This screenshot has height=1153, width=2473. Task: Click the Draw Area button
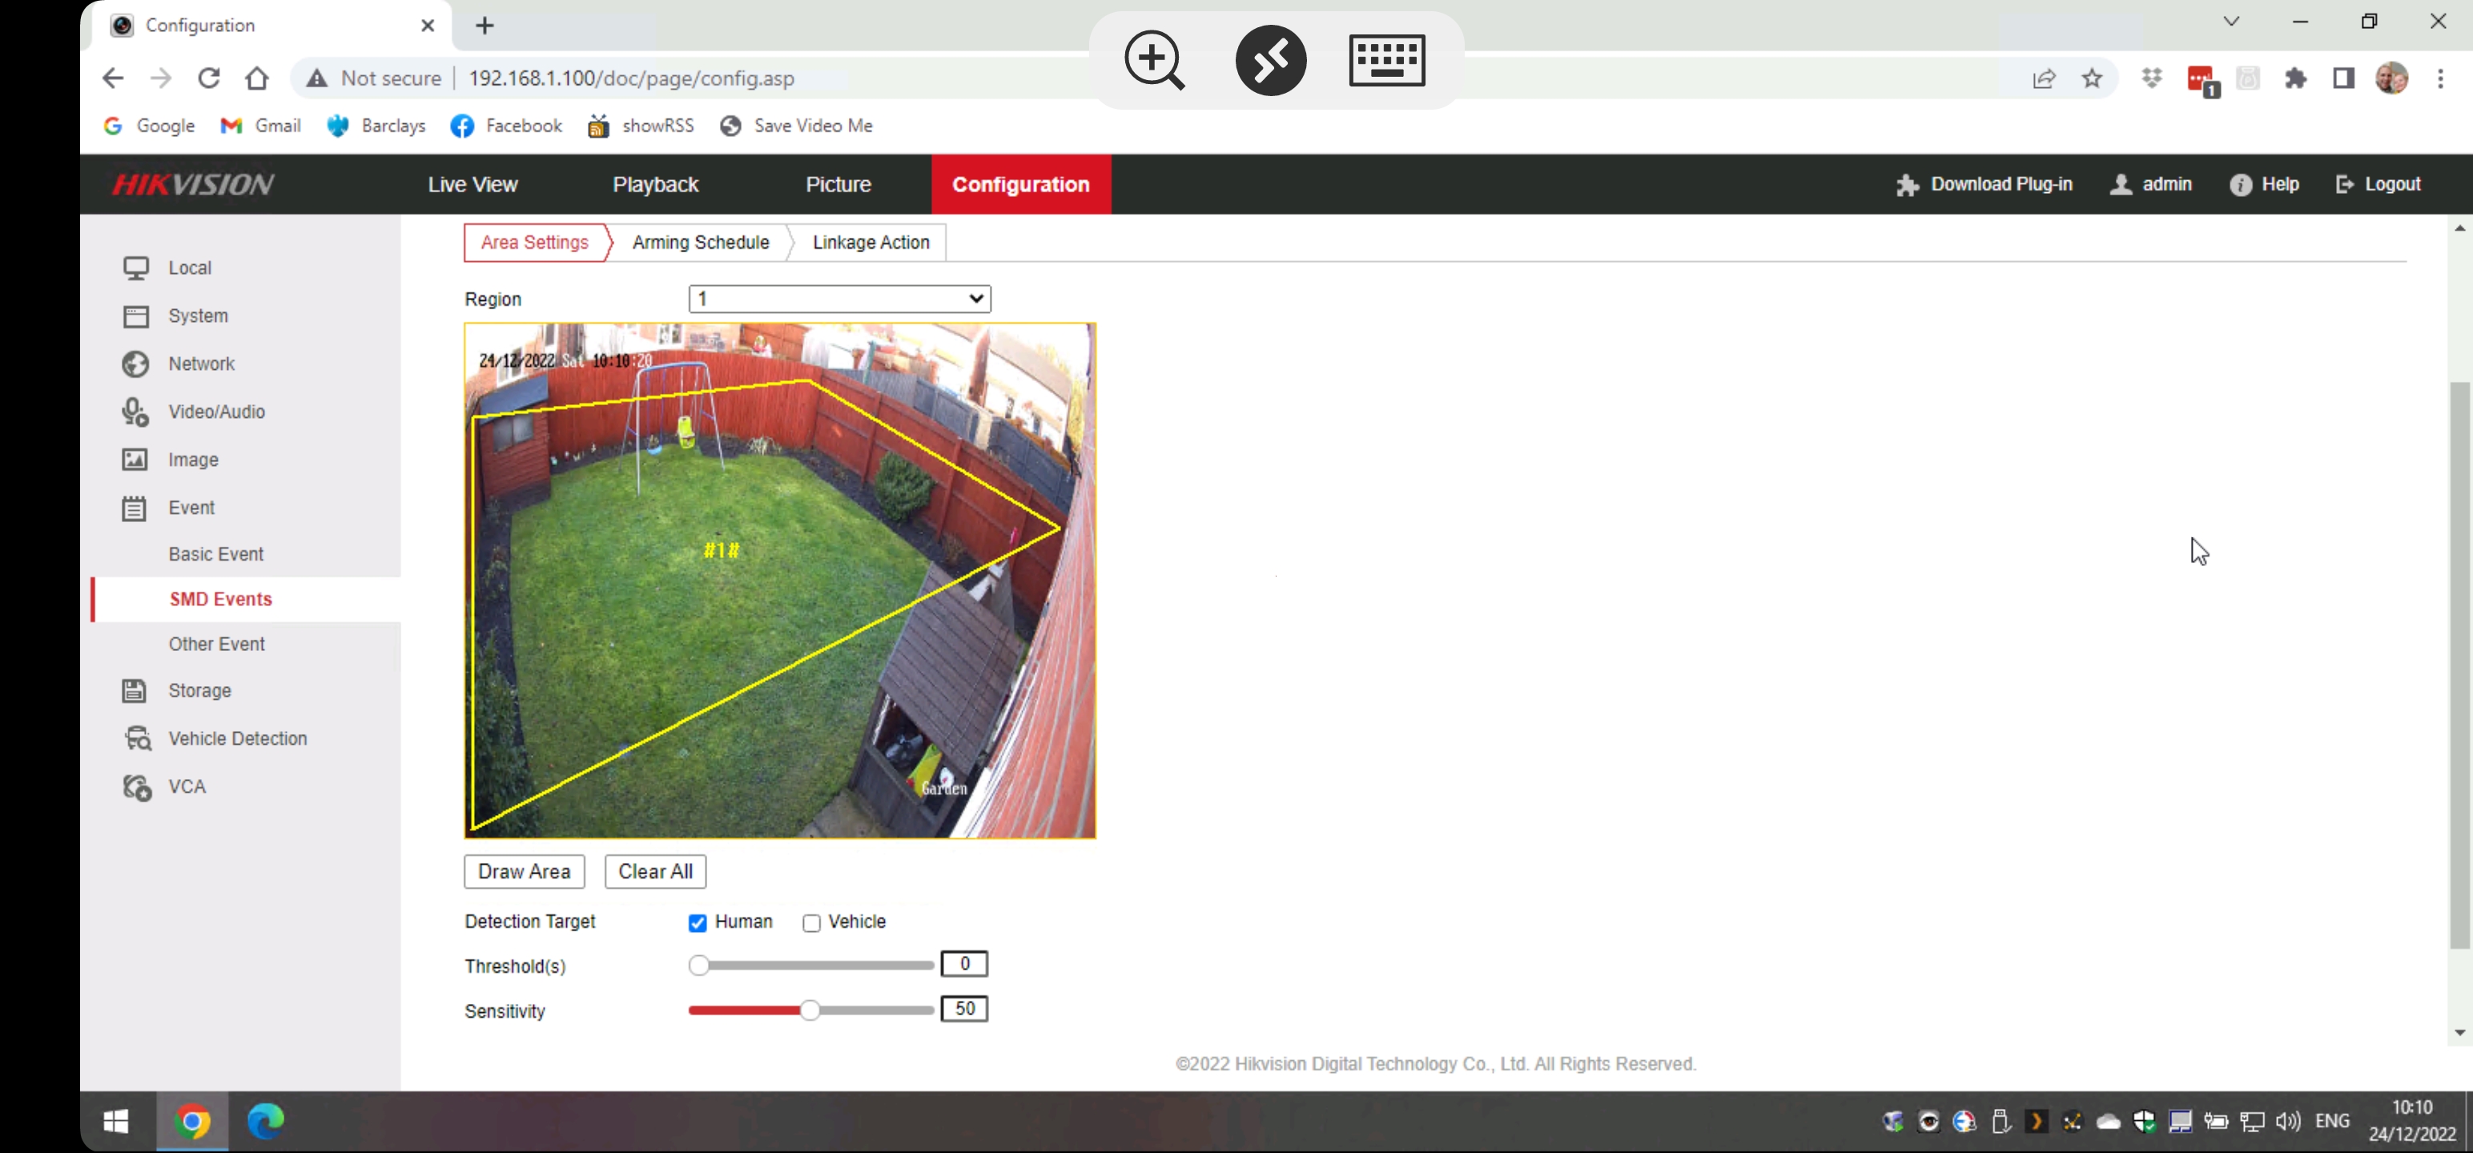[525, 872]
